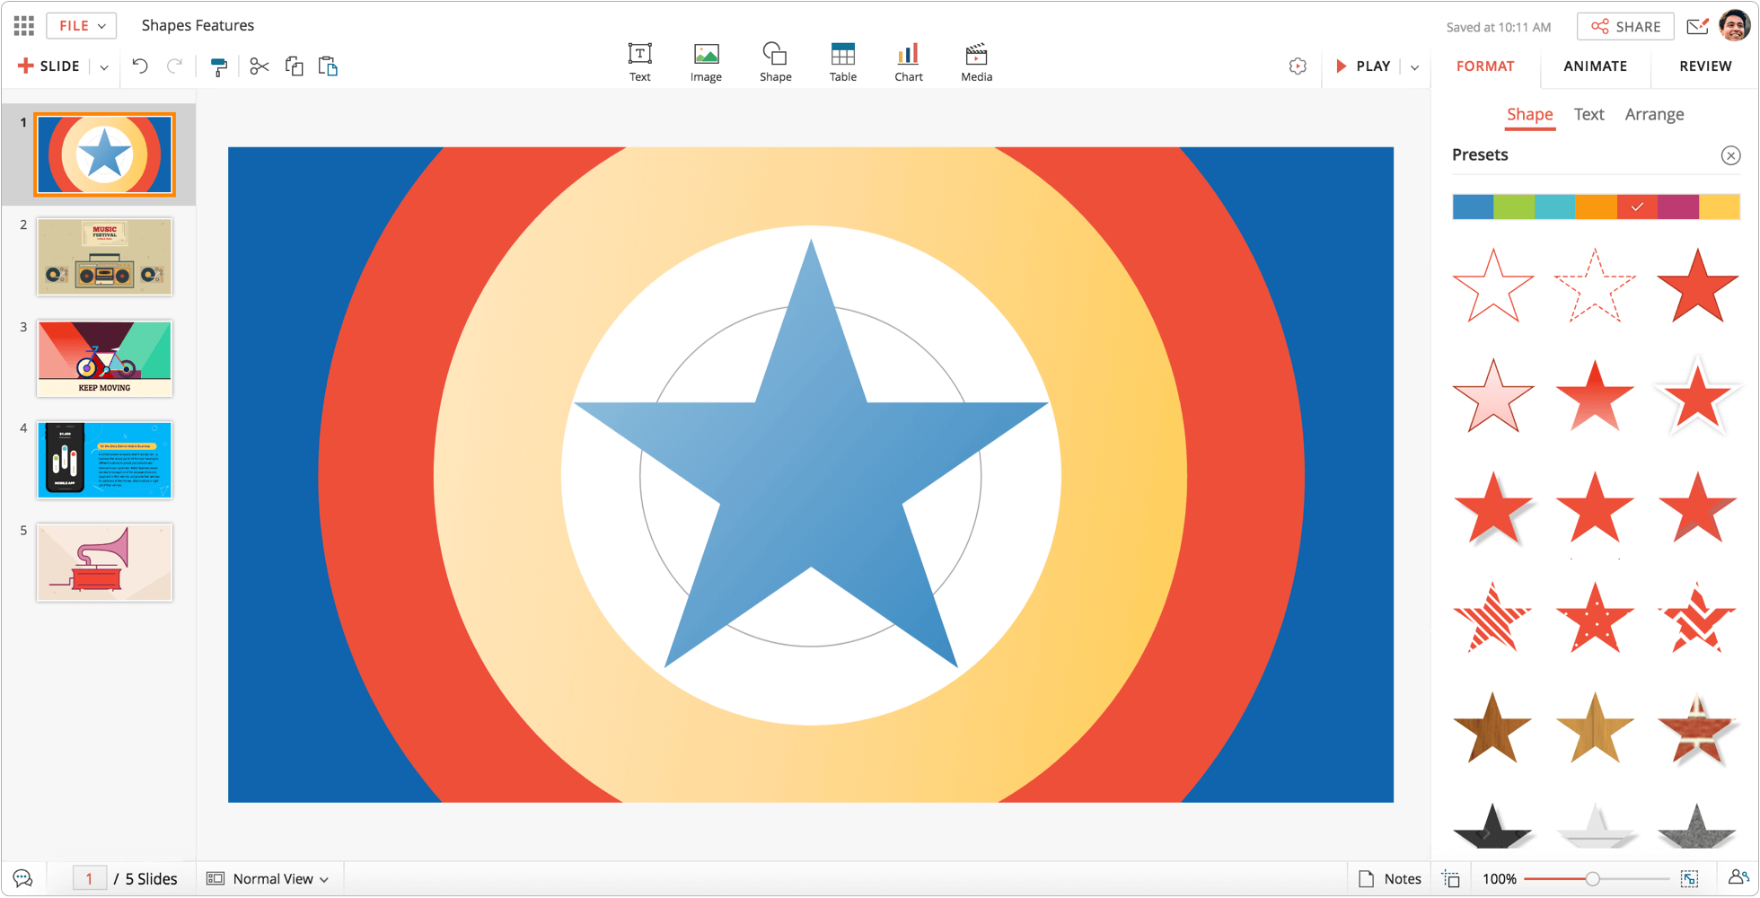Toggle the Notes pane

coord(1390,878)
